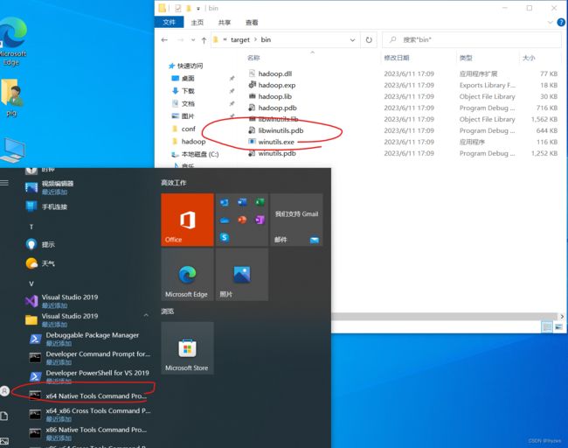This screenshot has height=448, width=568.
Task: Expand Start menu hamburger button
Action: click(4, 183)
